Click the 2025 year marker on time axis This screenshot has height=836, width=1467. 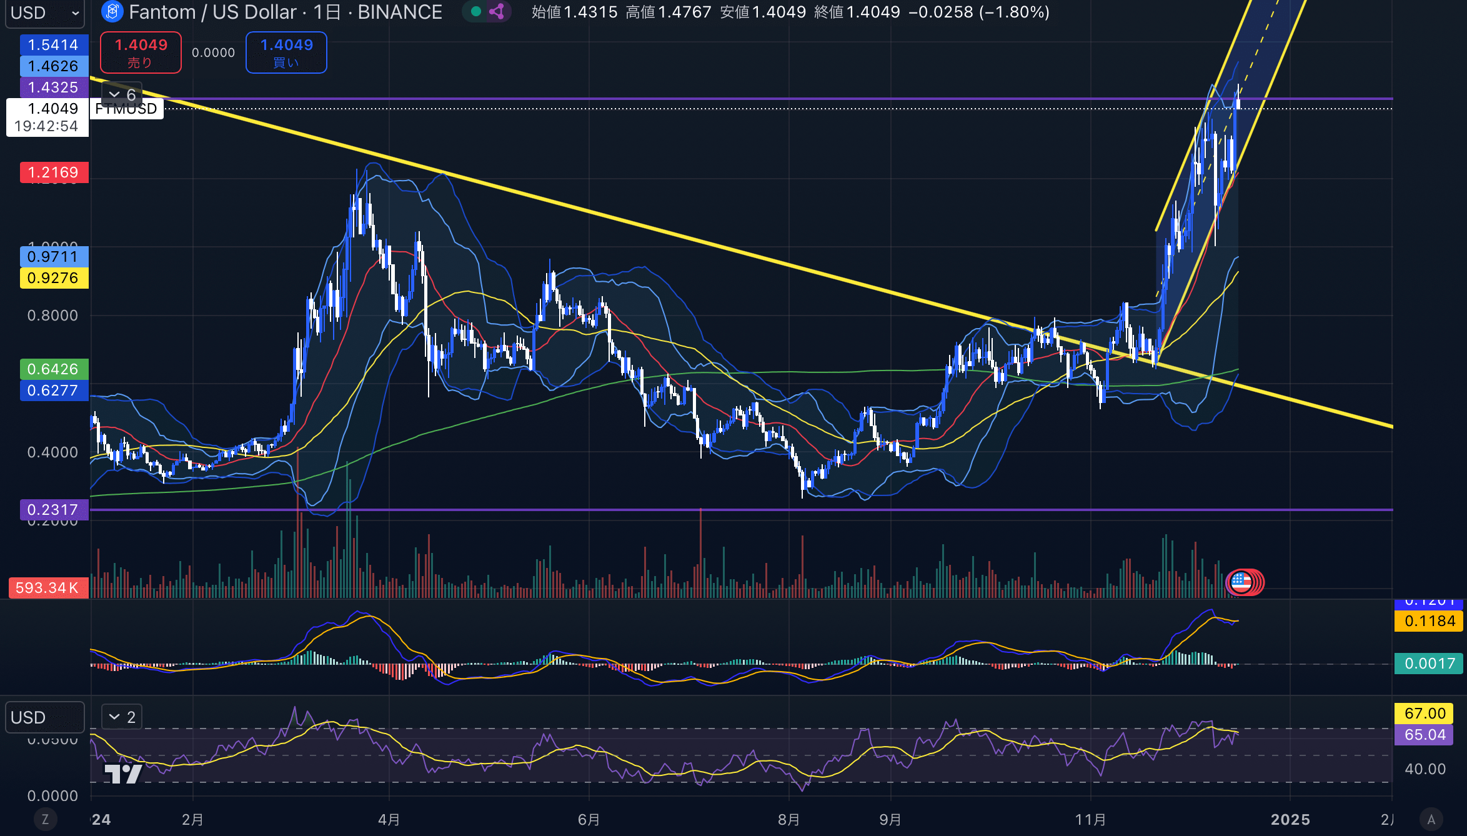coord(1290,820)
